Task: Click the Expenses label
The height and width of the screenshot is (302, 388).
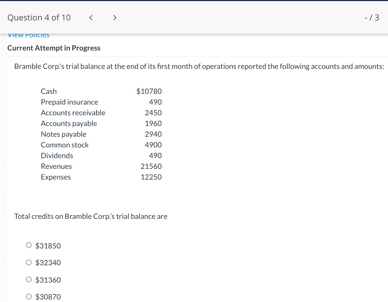Action: click(x=56, y=177)
